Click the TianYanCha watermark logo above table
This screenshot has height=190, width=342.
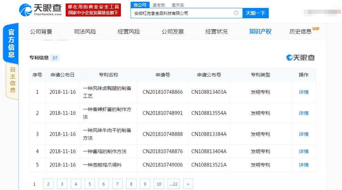pyautogui.click(x=301, y=58)
